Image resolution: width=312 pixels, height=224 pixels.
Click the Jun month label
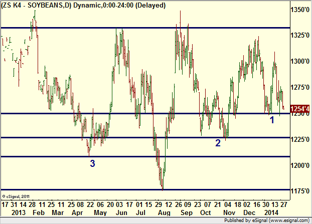coord(121,212)
